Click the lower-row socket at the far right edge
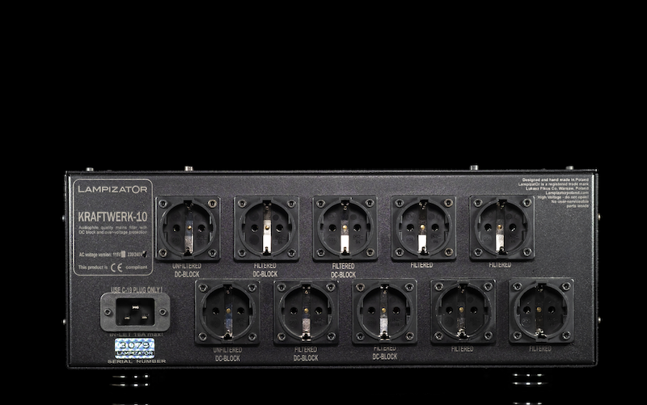The image size is (647, 405). point(541,311)
